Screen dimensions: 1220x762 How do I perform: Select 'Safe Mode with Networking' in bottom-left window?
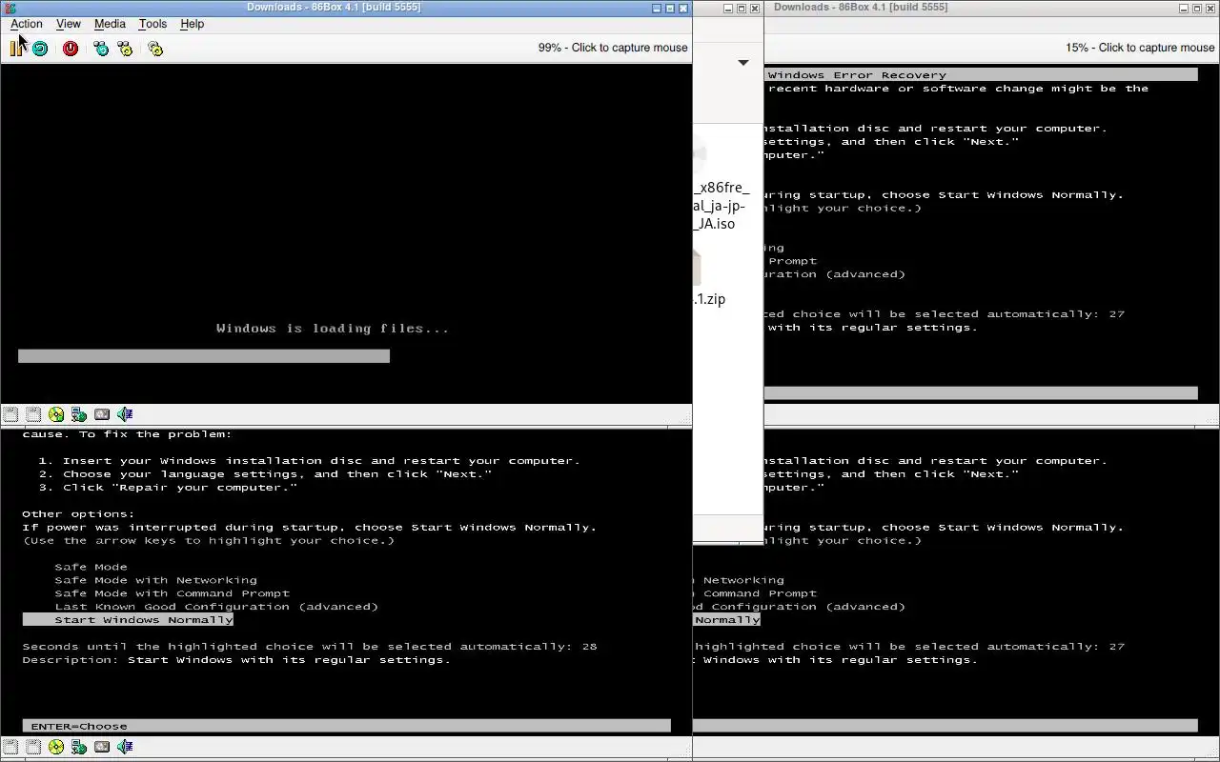[155, 580]
